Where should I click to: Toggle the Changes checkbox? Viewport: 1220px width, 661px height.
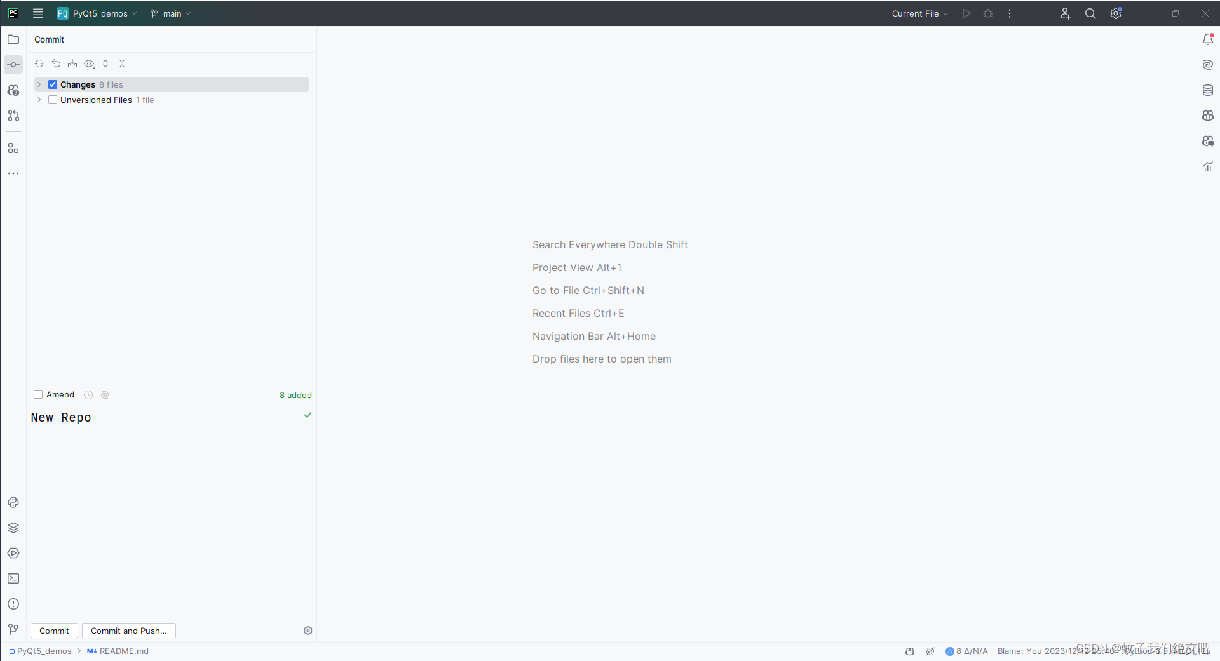tap(53, 84)
